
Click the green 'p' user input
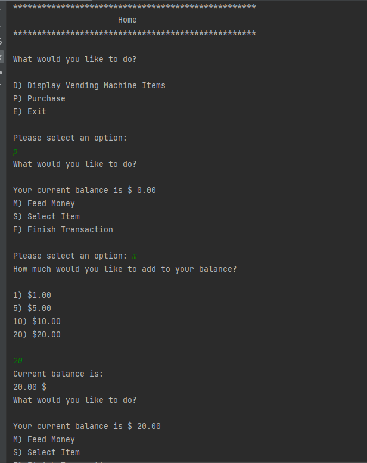click(x=15, y=151)
